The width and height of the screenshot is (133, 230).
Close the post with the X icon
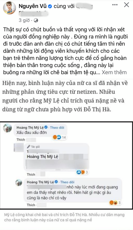[126, 5]
